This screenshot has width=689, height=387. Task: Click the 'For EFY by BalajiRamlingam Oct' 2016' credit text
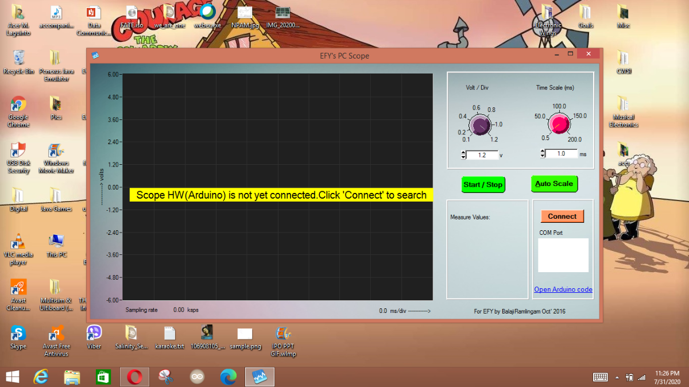(x=520, y=311)
